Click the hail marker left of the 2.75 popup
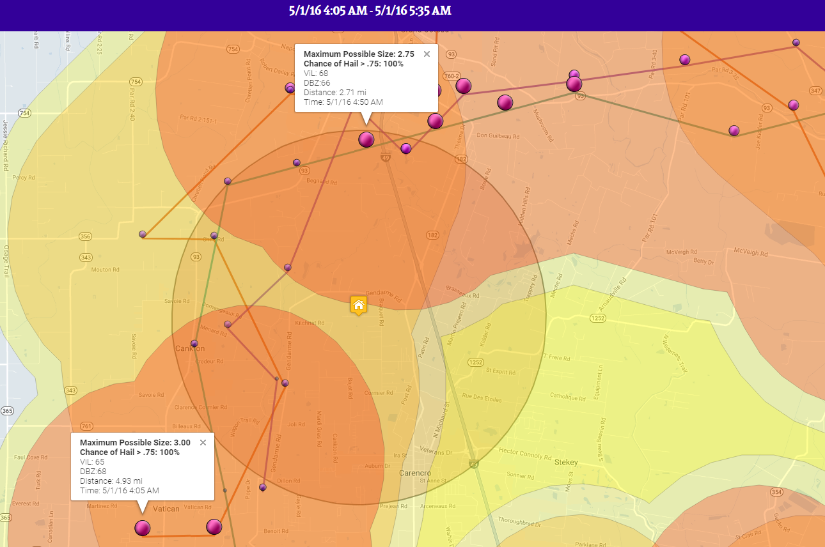825x547 pixels. click(290, 88)
